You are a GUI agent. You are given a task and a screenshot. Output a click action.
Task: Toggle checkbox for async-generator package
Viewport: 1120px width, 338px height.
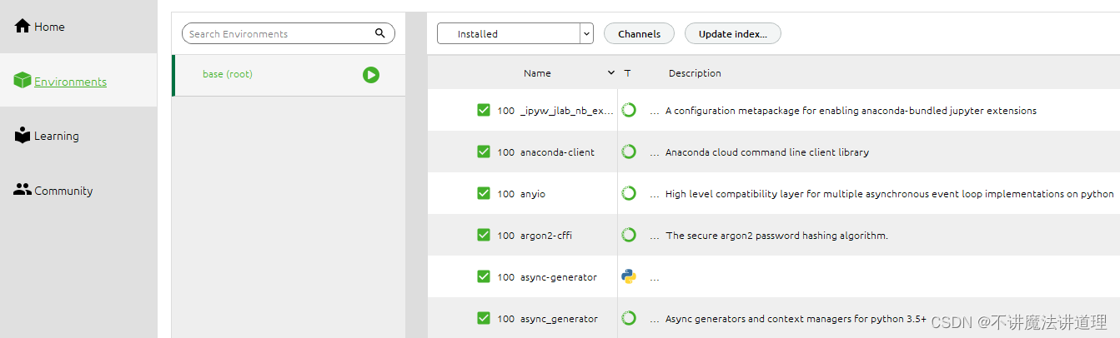pos(484,276)
